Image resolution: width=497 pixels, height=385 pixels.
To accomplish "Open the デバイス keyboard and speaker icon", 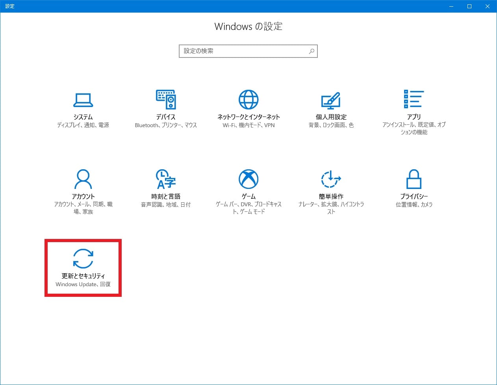I will 166,100.
